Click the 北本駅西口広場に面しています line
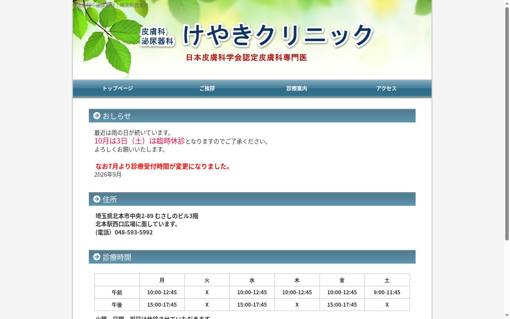Screen dimensions: 510x319 [x=138, y=224]
